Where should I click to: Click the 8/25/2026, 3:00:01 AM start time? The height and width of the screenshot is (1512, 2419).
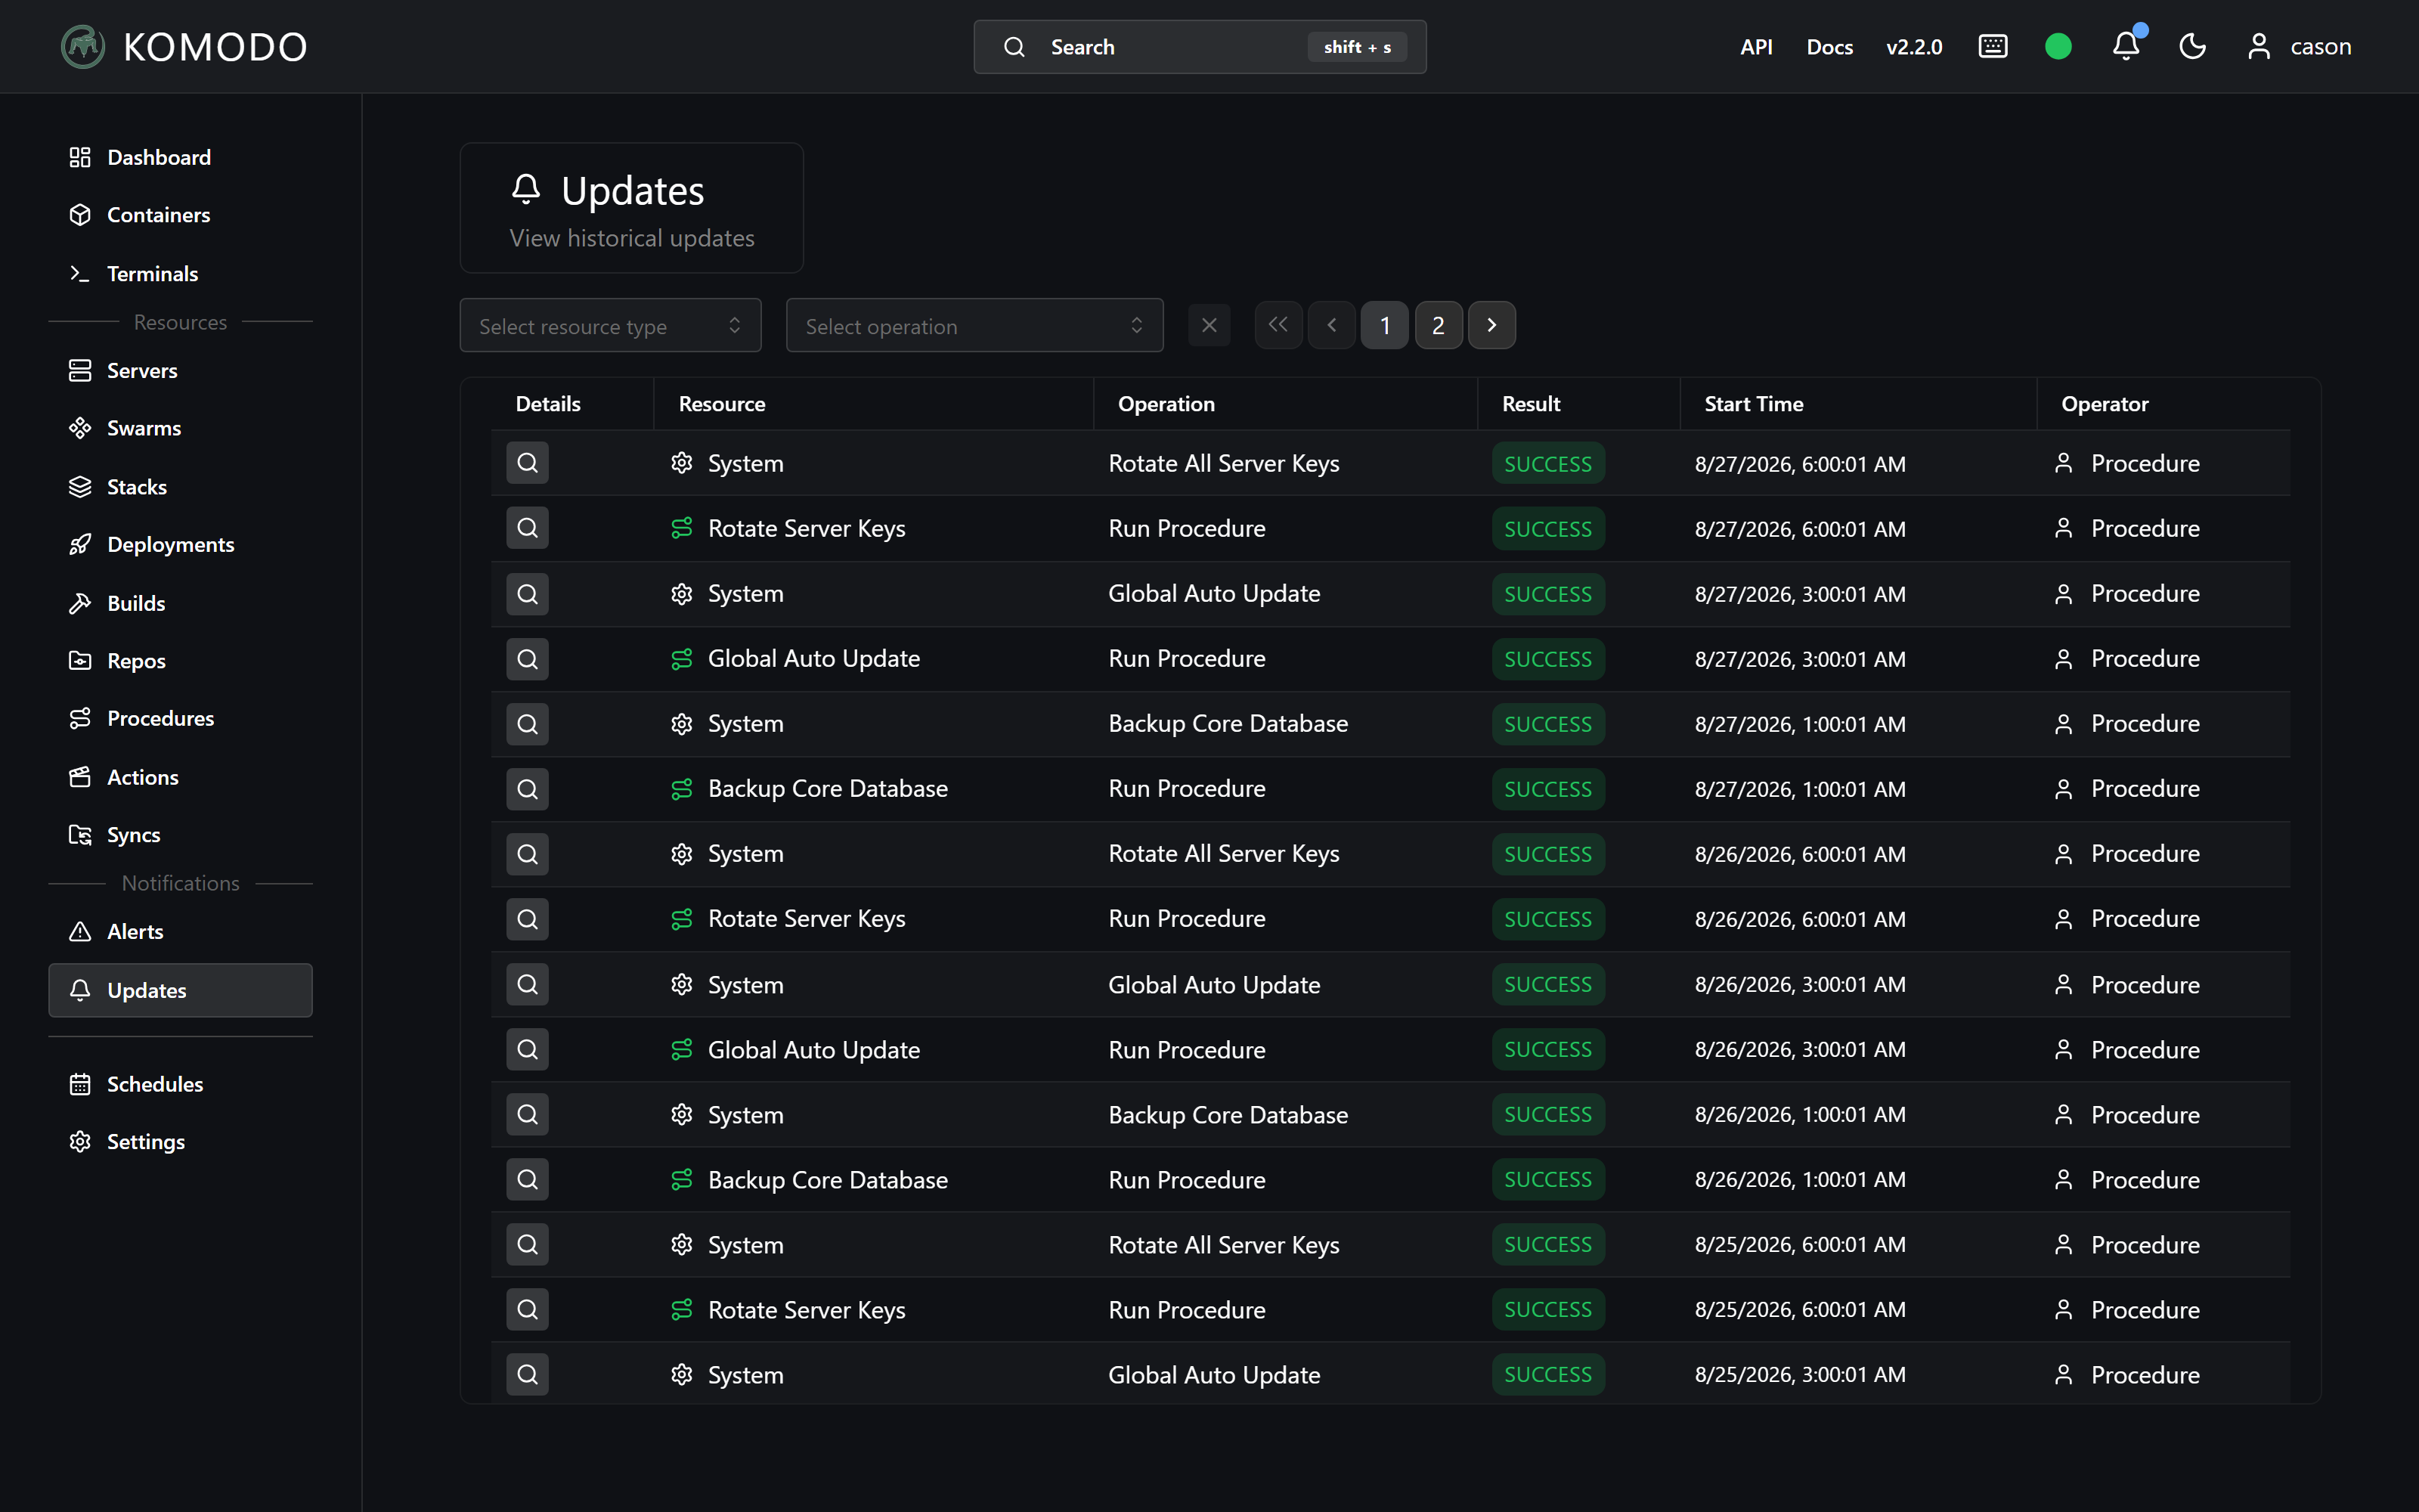coord(1799,1375)
